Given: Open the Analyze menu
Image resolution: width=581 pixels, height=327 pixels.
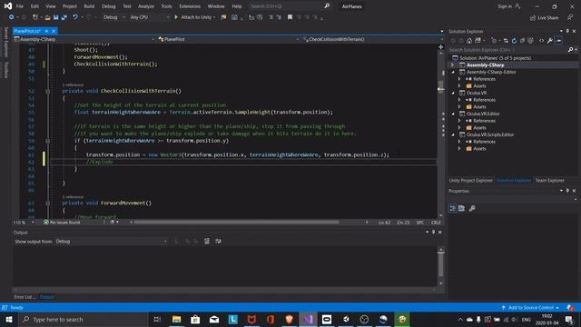Looking at the screenshot, I should point(146,6).
